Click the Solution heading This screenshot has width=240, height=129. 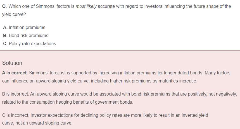(x=12, y=63)
